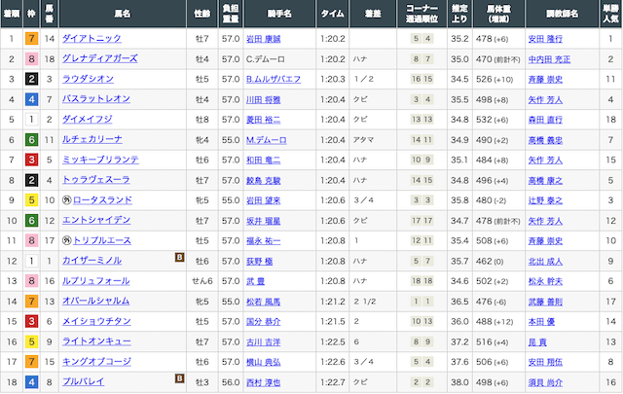Click the 調教師名 column header
Viewport: 623px width, 394px height.
pos(562,14)
